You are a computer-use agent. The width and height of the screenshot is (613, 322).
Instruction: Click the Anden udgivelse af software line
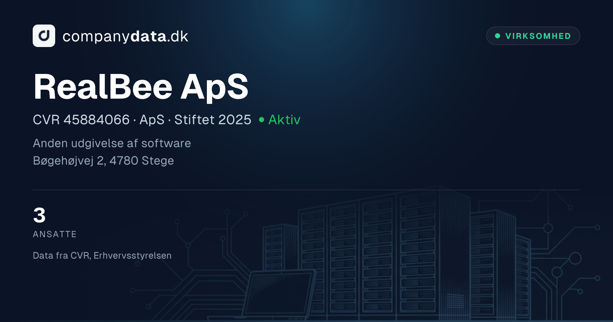pos(112,143)
